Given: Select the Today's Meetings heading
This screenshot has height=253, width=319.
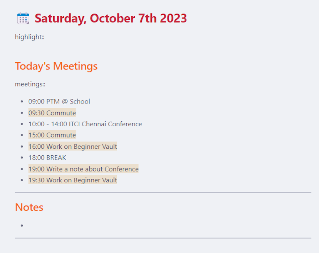Looking at the screenshot, I should click(x=56, y=66).
